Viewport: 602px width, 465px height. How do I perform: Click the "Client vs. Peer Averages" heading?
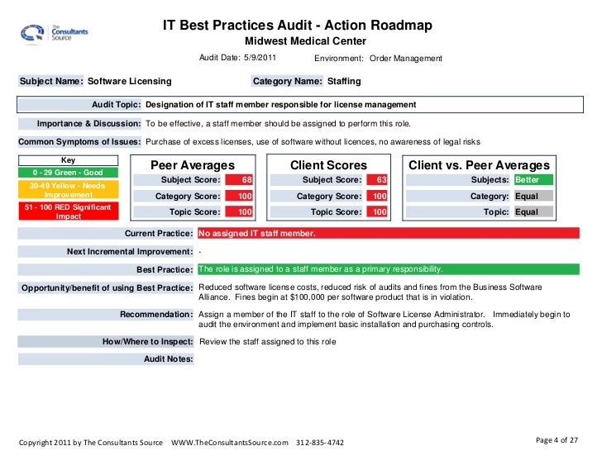pos(479,165)
